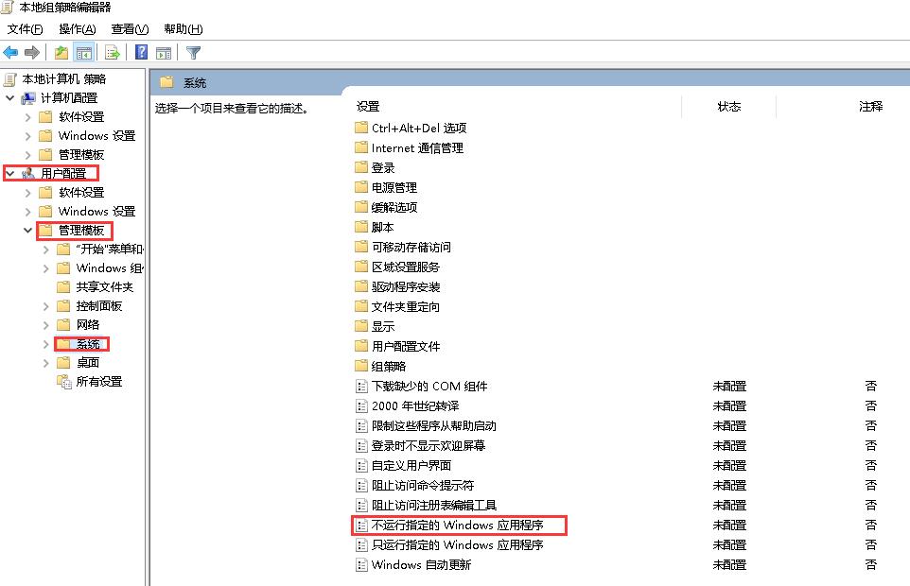Click the 状态 column header
This screenshot has height=586, width=910.
click(729, 107)
